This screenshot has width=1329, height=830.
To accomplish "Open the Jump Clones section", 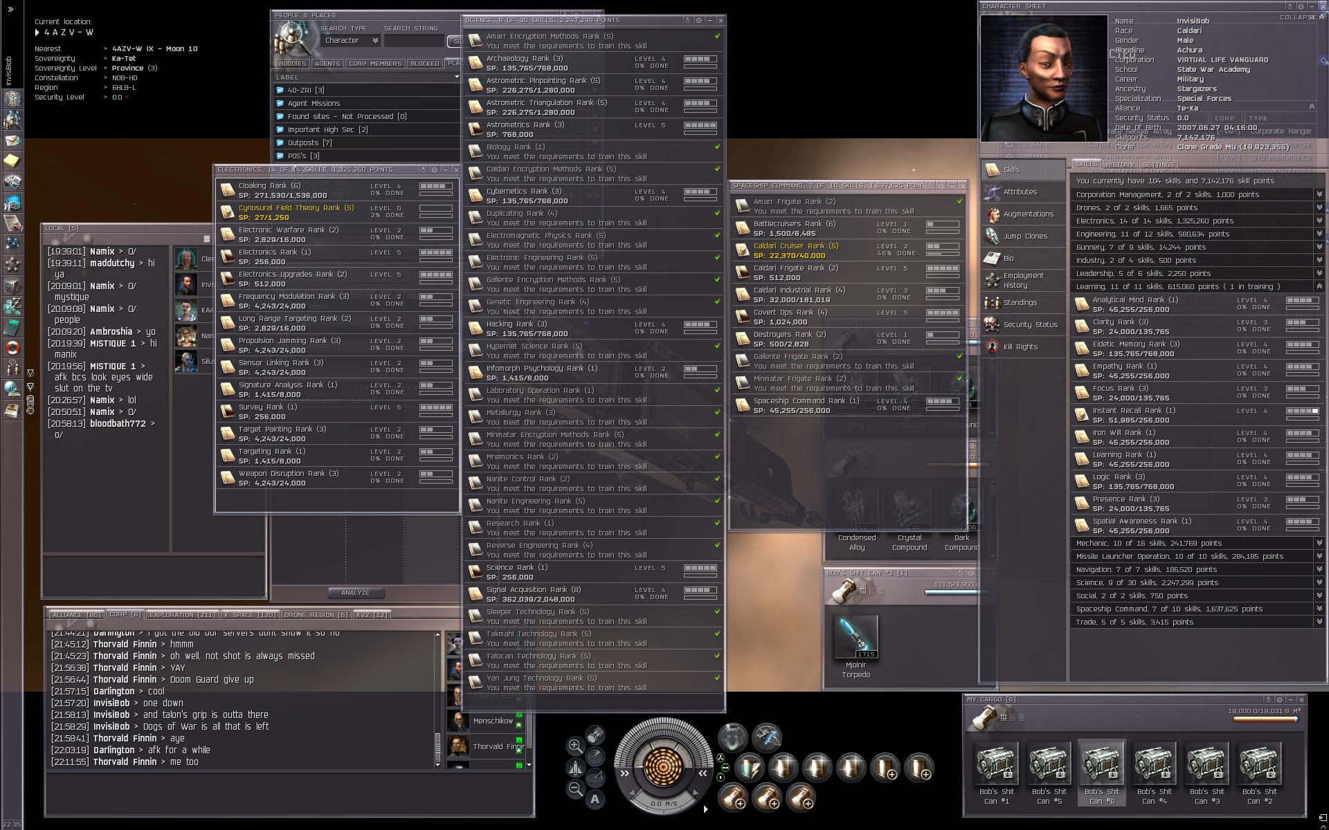I will 1024,236.
